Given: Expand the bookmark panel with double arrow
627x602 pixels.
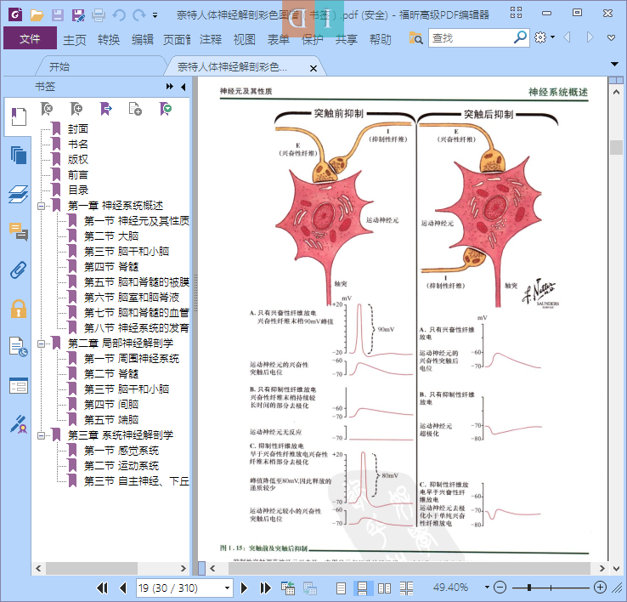Looking at the screenshot, I should tap(170, 87).
